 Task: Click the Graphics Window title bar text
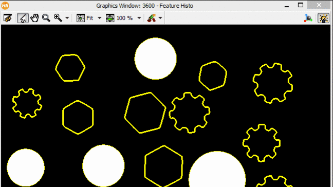coord(144,6)
